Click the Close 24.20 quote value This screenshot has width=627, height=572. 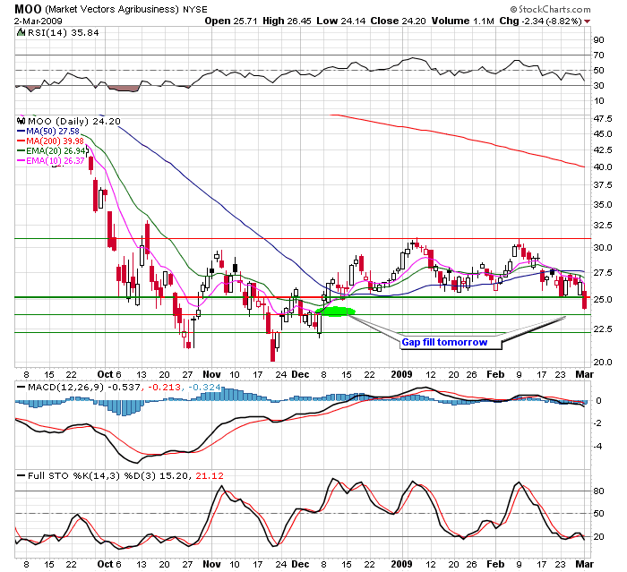[x=398, y=21]
